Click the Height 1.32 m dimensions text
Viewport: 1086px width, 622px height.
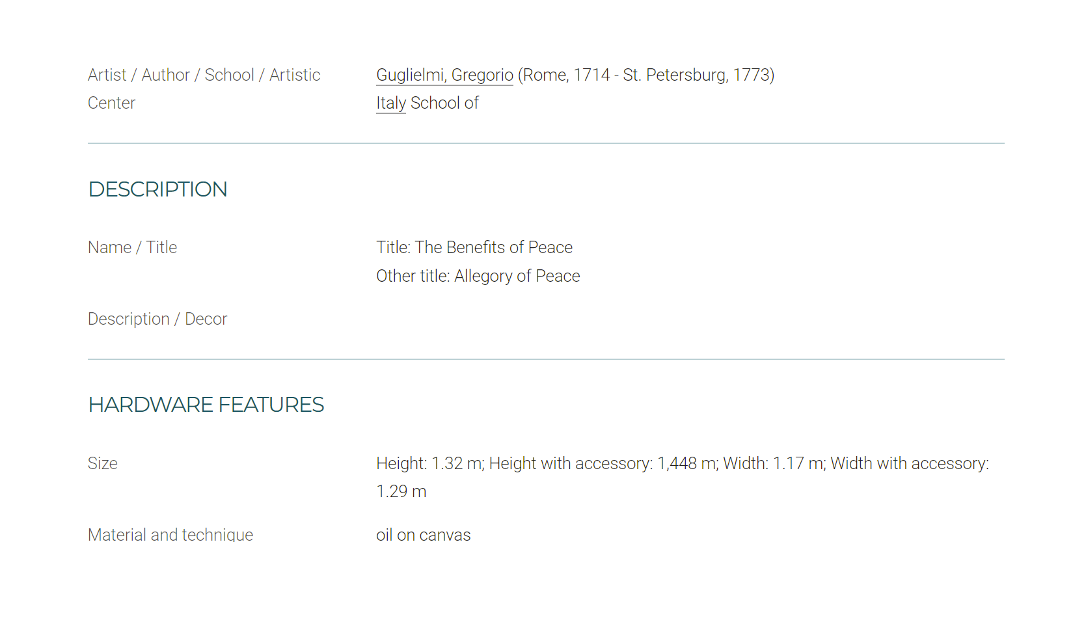coord(430,463)
